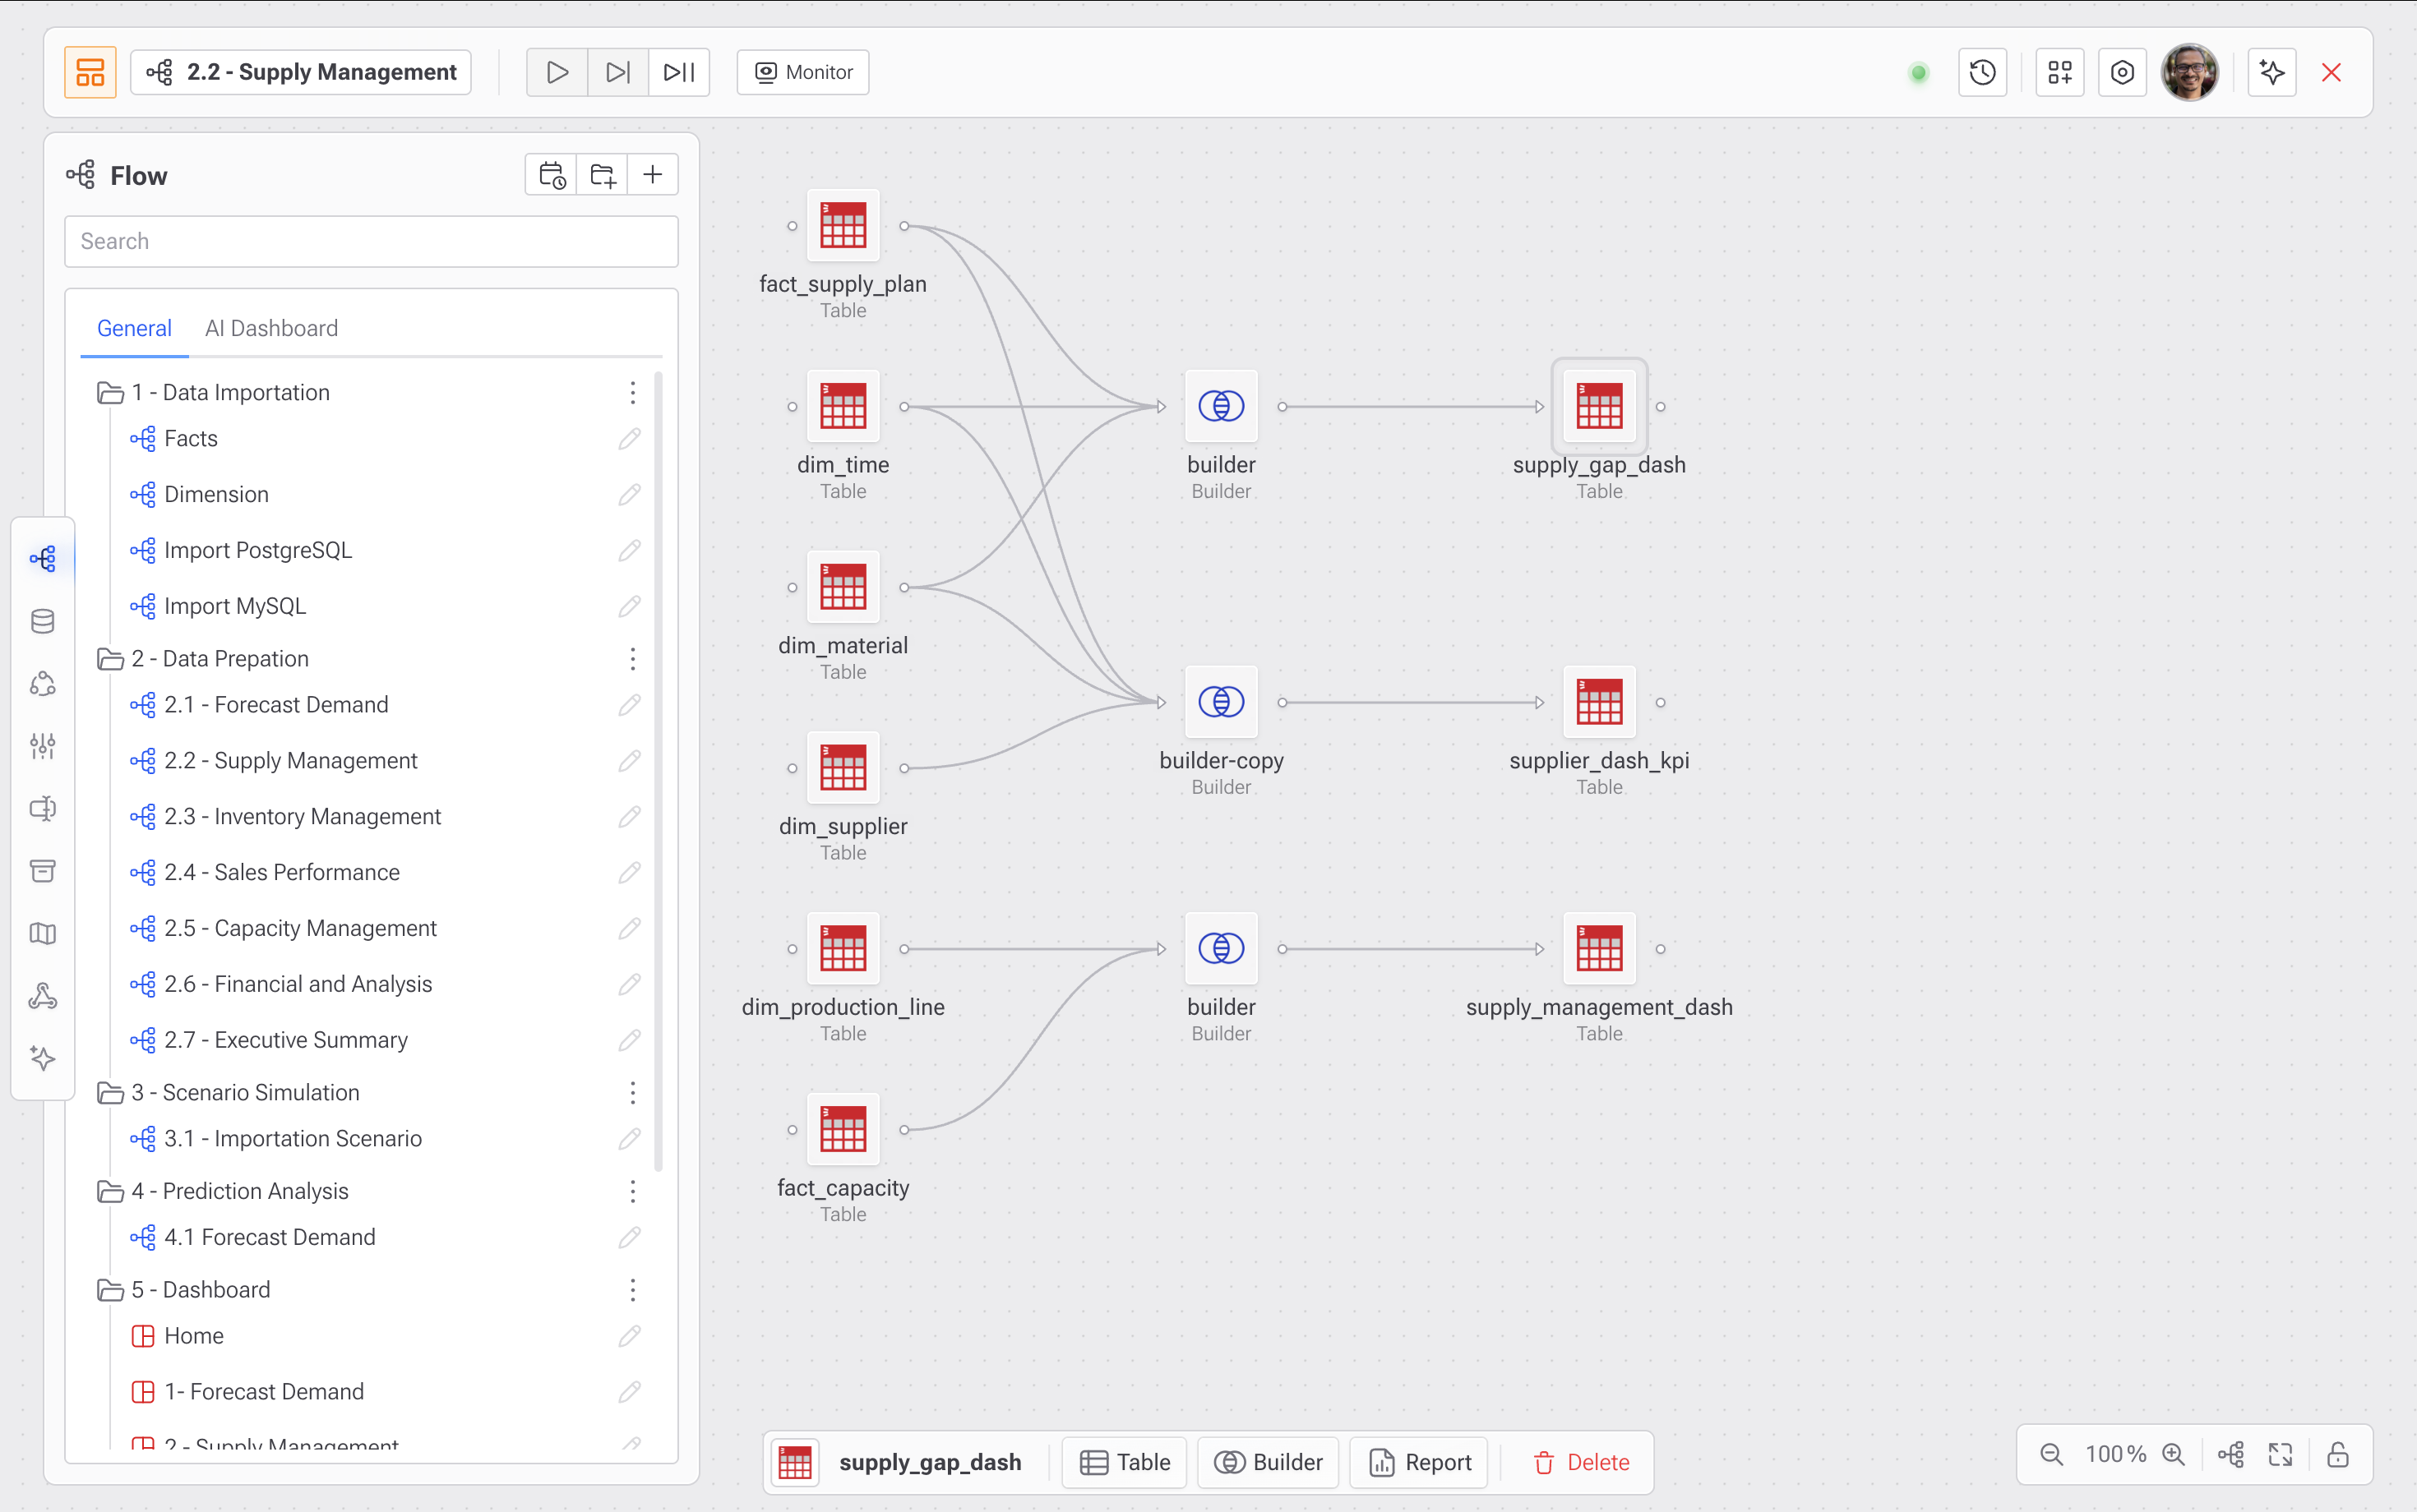Click in the Flow search field

[371, 241]
